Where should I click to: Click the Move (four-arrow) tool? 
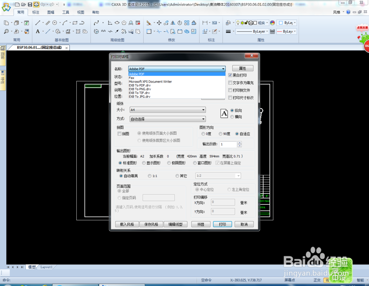[x=159, y=23]
